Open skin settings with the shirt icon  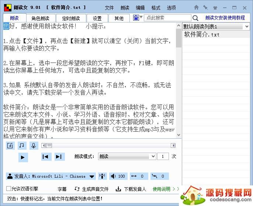pos(214,7)
